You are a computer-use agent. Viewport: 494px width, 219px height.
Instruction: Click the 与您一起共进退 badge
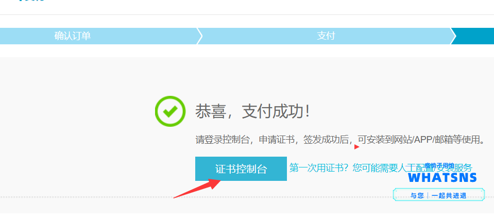(x=438, y=195)
